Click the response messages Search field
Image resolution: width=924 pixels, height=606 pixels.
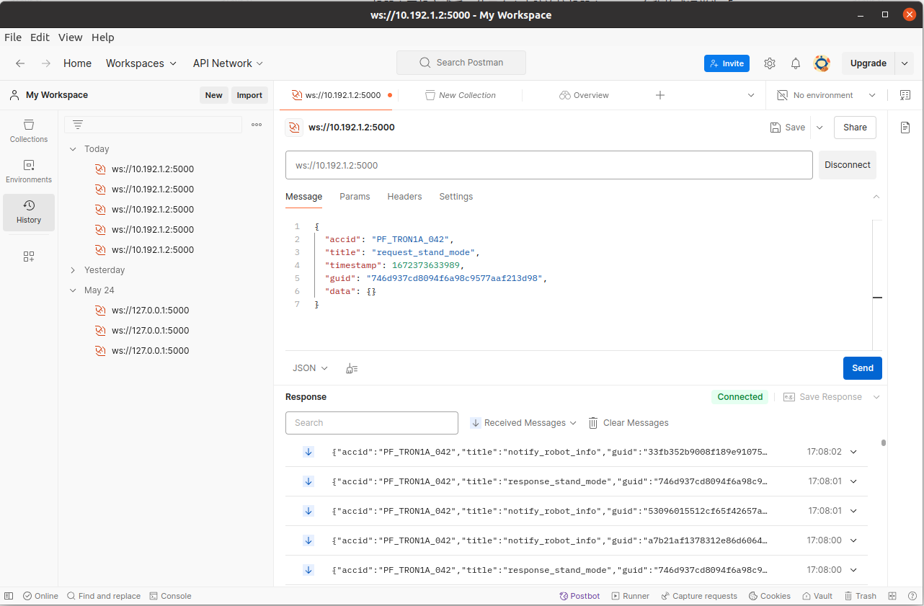(x=372, y=423)
